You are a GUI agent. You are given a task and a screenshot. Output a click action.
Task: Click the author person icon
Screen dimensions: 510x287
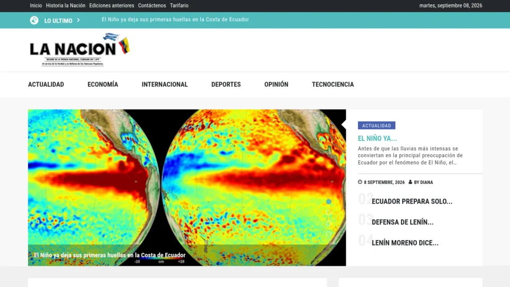tap(410, 182)
